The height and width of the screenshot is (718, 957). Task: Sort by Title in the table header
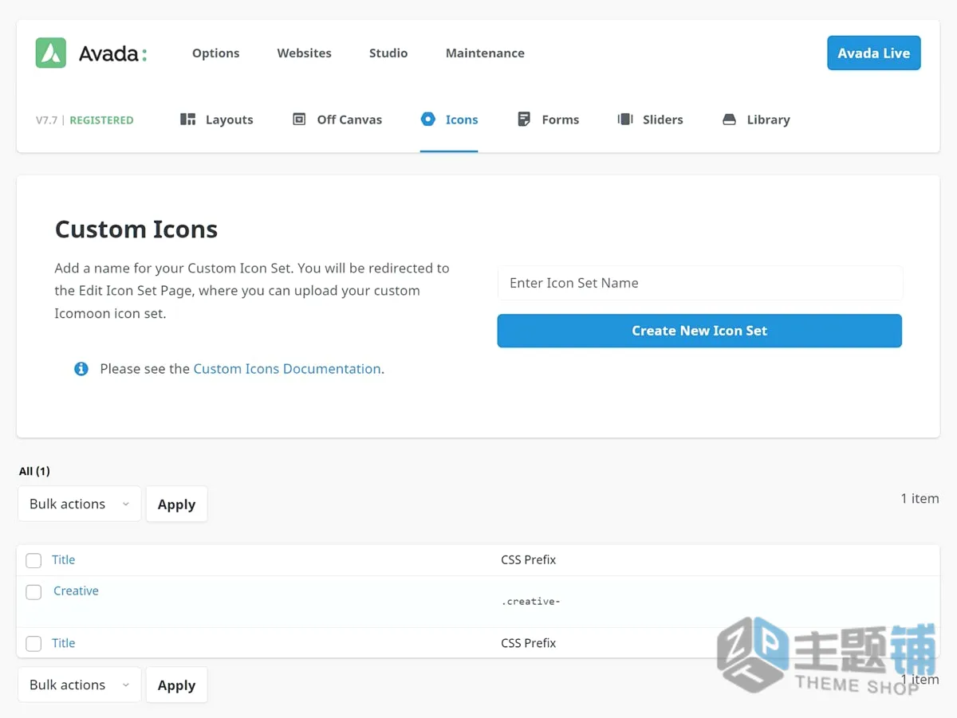(63, 560)
